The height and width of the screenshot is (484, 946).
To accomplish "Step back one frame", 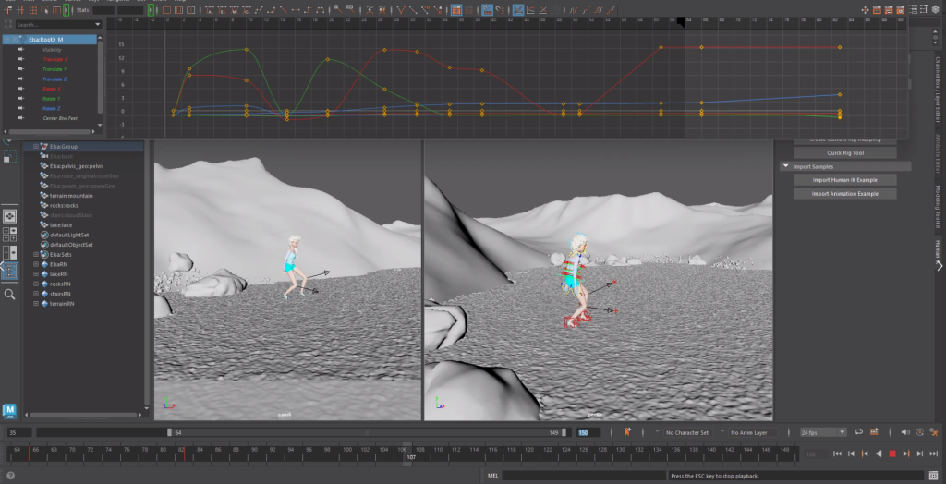I will pos(851,454).
